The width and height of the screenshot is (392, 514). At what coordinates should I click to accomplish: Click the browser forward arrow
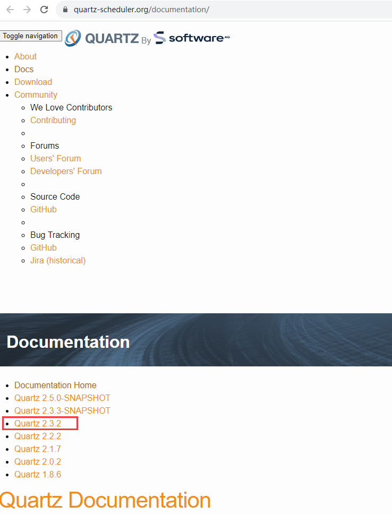[27, 10]
